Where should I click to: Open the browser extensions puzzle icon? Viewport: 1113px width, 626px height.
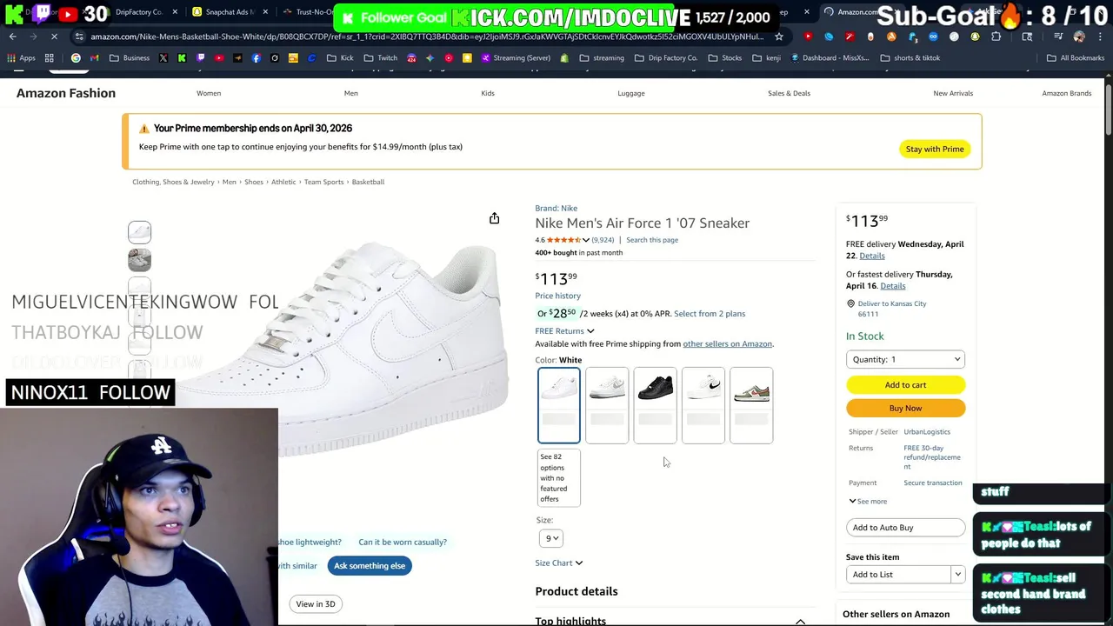(996, 37)
